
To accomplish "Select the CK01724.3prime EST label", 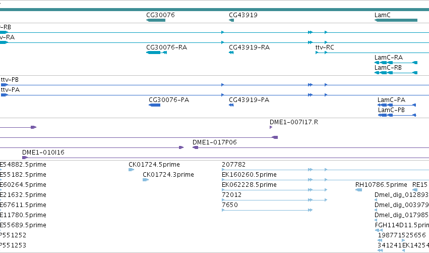I will point(168,175).
